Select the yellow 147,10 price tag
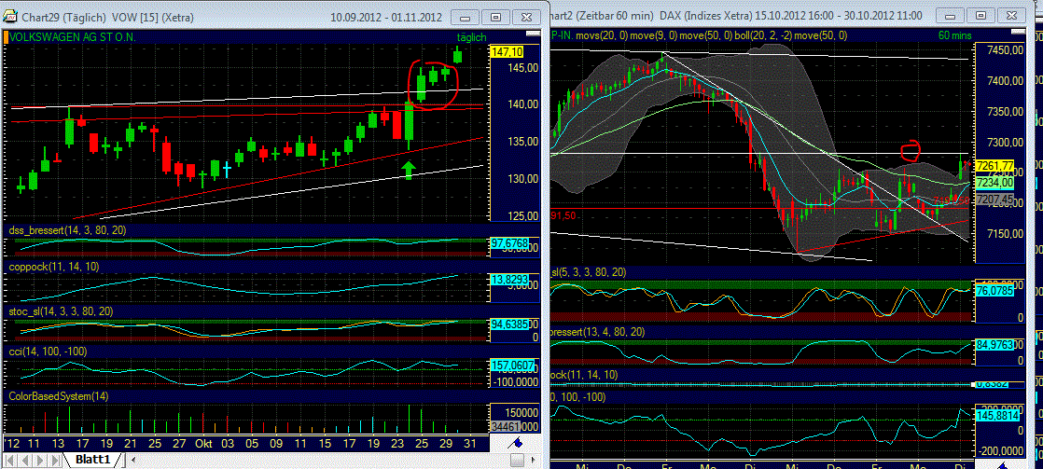This screenshot has height=469, width=1043. [x=507, y=52]
